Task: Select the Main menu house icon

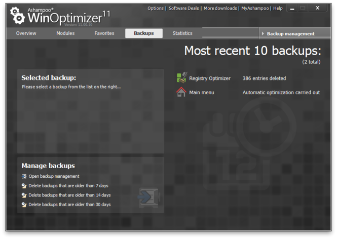Action: coord(181,92)
